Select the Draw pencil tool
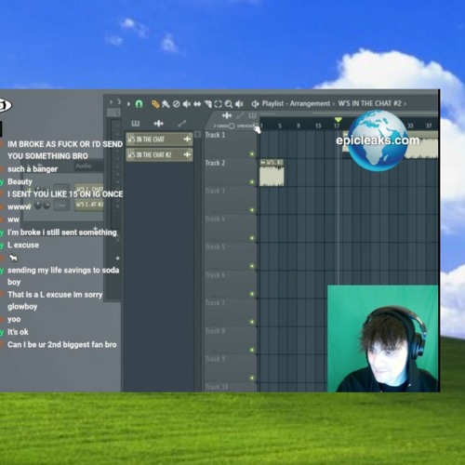The width and height of the screenshot is (465, 465). point(155,104)
